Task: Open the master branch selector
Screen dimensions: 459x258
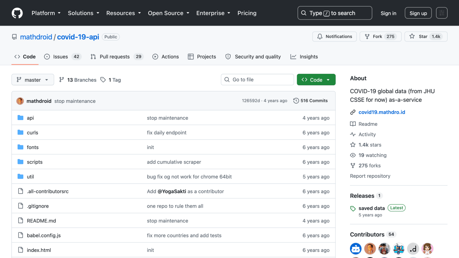Action: [x=33, y=80]
